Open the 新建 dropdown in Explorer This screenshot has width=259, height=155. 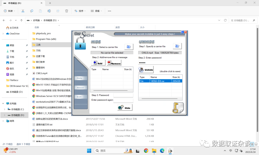(x=9, y=11)
